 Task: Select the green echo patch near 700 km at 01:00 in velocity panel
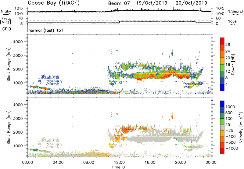click(35, 150)
